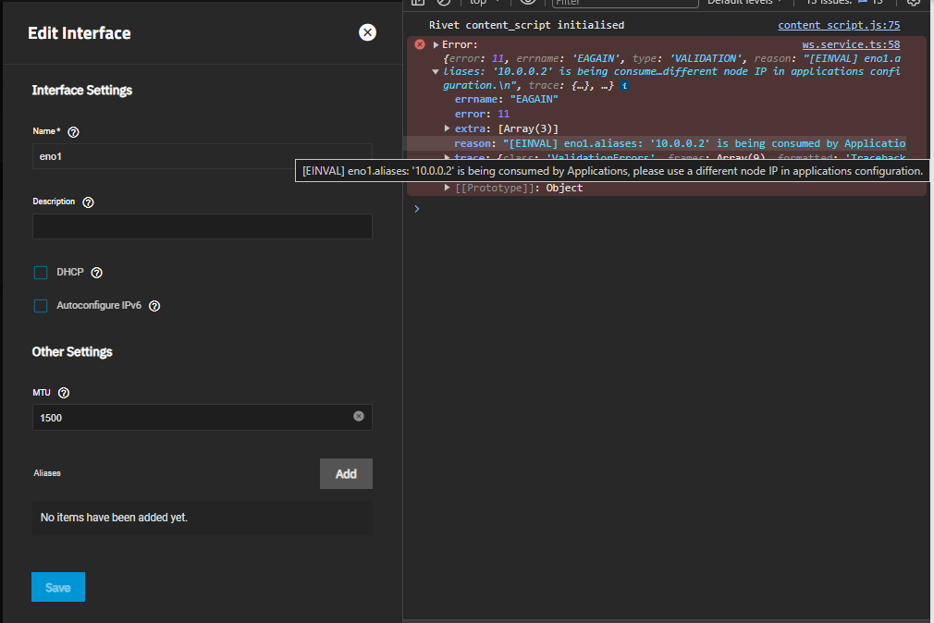Clear the MTU value with x icon
The height and width of the screenshot is (623, 934).
coord(359,416)
